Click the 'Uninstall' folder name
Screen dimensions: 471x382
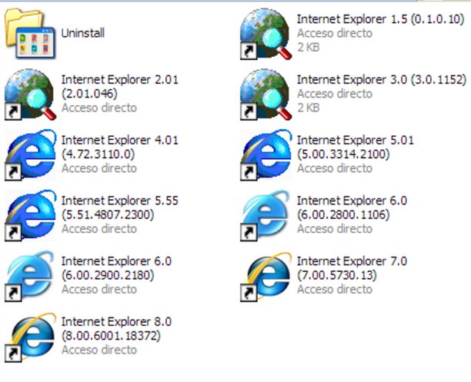pyautogui.click(x=83, y=33)
